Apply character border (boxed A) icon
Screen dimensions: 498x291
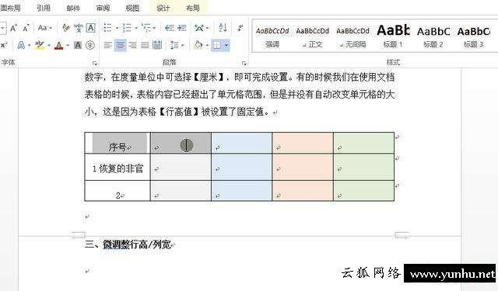pos(90,28)
